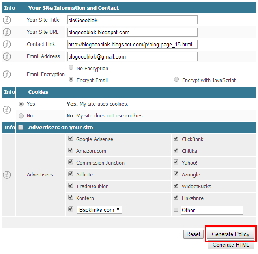Click info icon beside Advertisers row
The height and width of the screenshot is (254, 258).
point(7,175)
